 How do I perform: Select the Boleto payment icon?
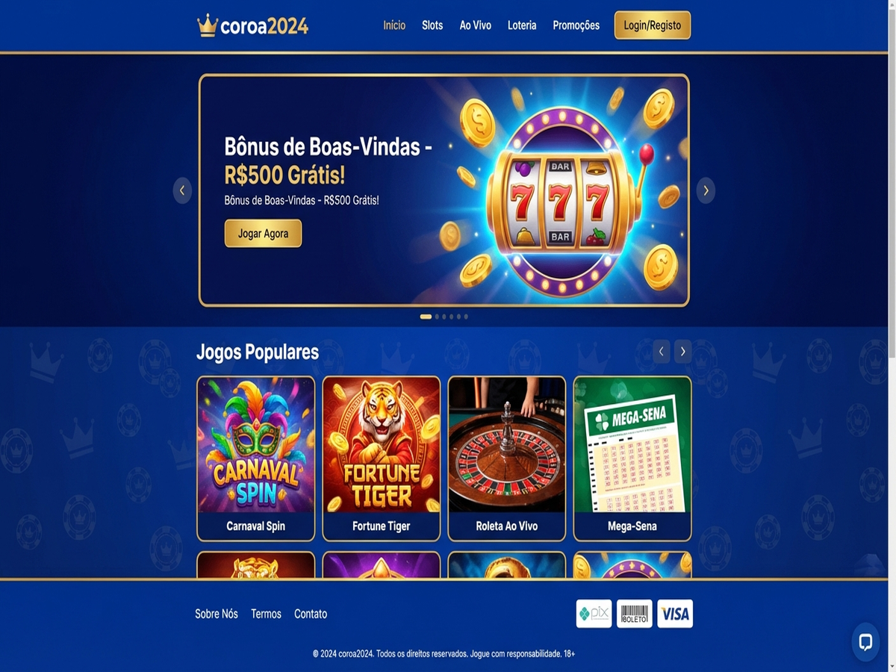tap(635, 614)
